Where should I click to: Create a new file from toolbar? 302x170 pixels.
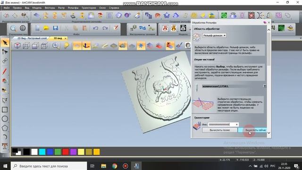[x=37, y=28]
